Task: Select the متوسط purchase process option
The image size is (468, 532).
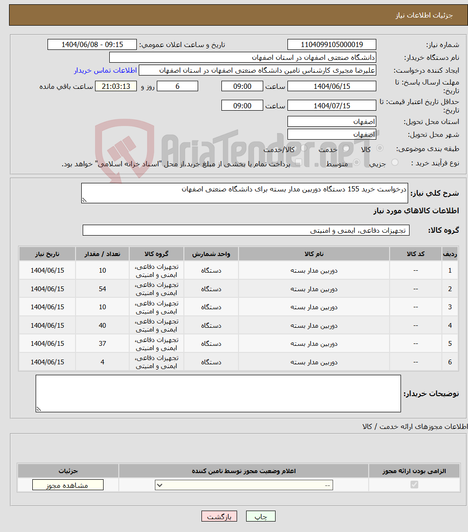Action: pos(356,162)
